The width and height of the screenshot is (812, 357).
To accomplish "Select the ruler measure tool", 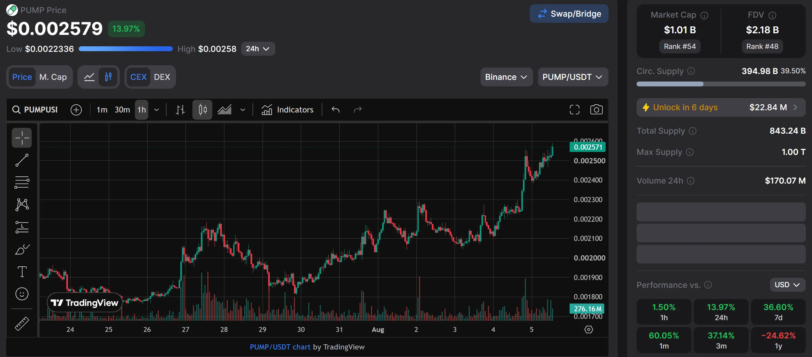I will [22, 324].
